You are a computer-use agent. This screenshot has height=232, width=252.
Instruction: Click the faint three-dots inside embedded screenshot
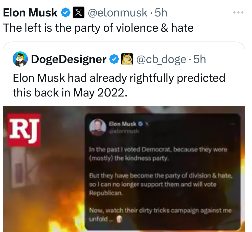233,124
